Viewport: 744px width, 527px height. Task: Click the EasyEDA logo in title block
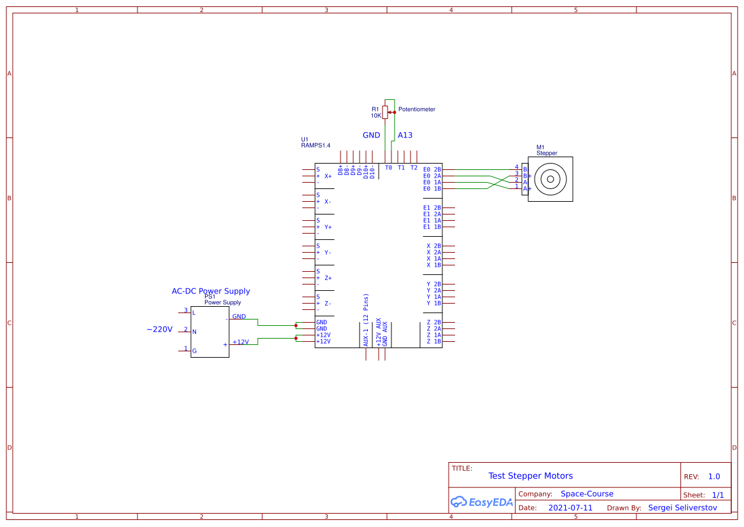pos(481,502)
